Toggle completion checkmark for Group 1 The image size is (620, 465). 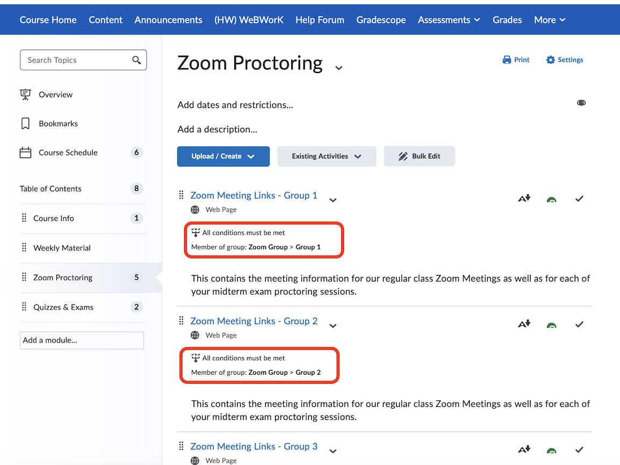tap(579, 199)
